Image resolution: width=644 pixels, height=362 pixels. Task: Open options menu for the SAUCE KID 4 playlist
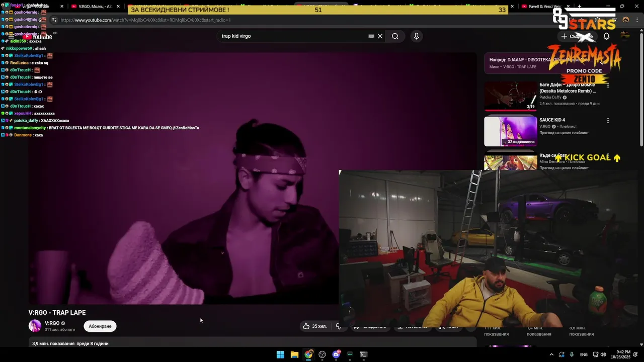pos(608,121)
